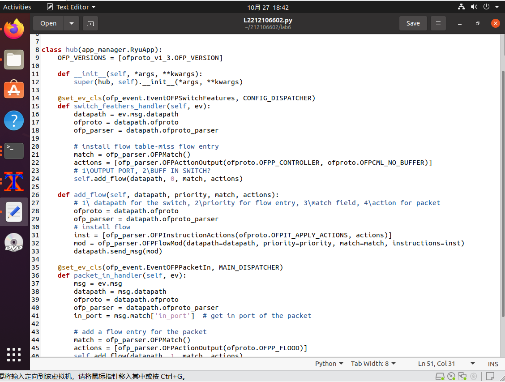Click the line with OFPFlowMod

click(x=269, y=243)
